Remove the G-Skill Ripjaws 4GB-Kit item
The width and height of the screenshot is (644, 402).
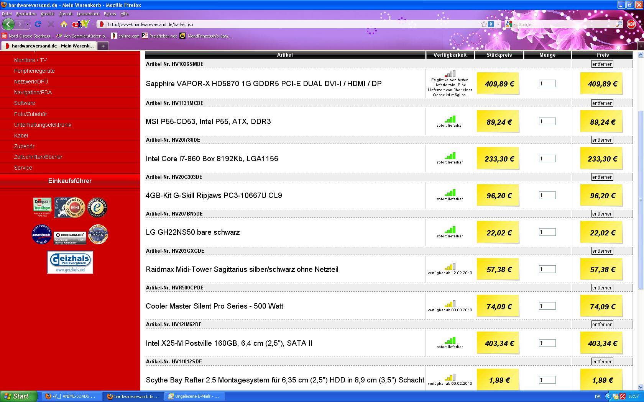(602, 177)
